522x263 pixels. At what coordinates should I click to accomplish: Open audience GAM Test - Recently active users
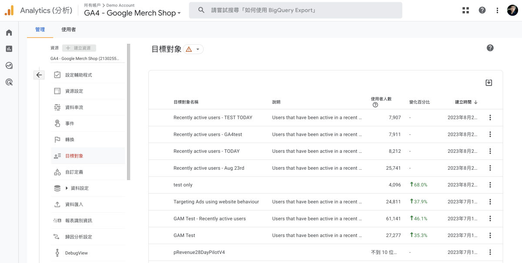point(210,219)
